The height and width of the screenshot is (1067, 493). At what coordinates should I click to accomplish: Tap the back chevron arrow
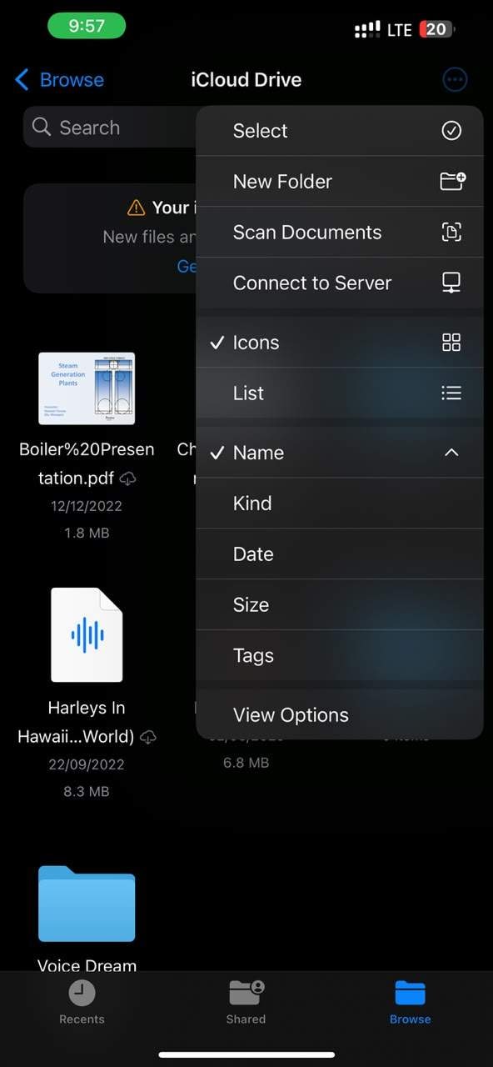[x=22, y=80]
